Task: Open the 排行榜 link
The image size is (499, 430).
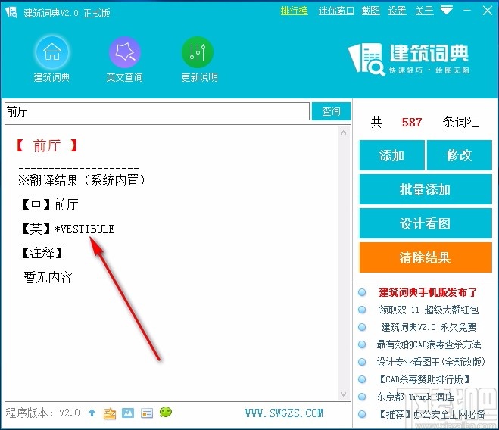Action: [295, 11]
